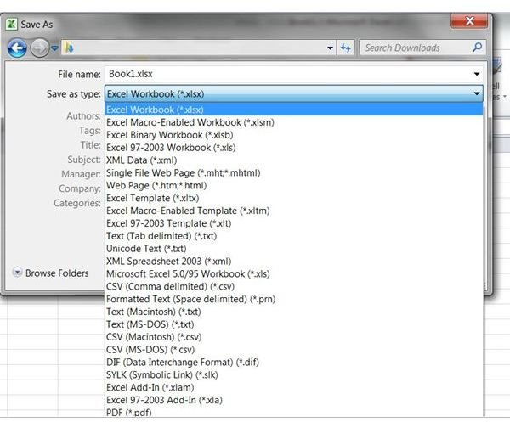The image size is (510, 422).
Task: Choose XML Data (*.xml) format
Action: click(x=294, y=160)
